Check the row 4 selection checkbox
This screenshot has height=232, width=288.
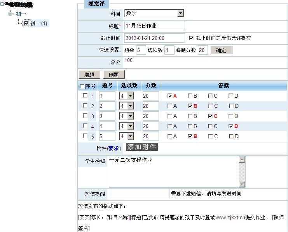click(85, 126)
